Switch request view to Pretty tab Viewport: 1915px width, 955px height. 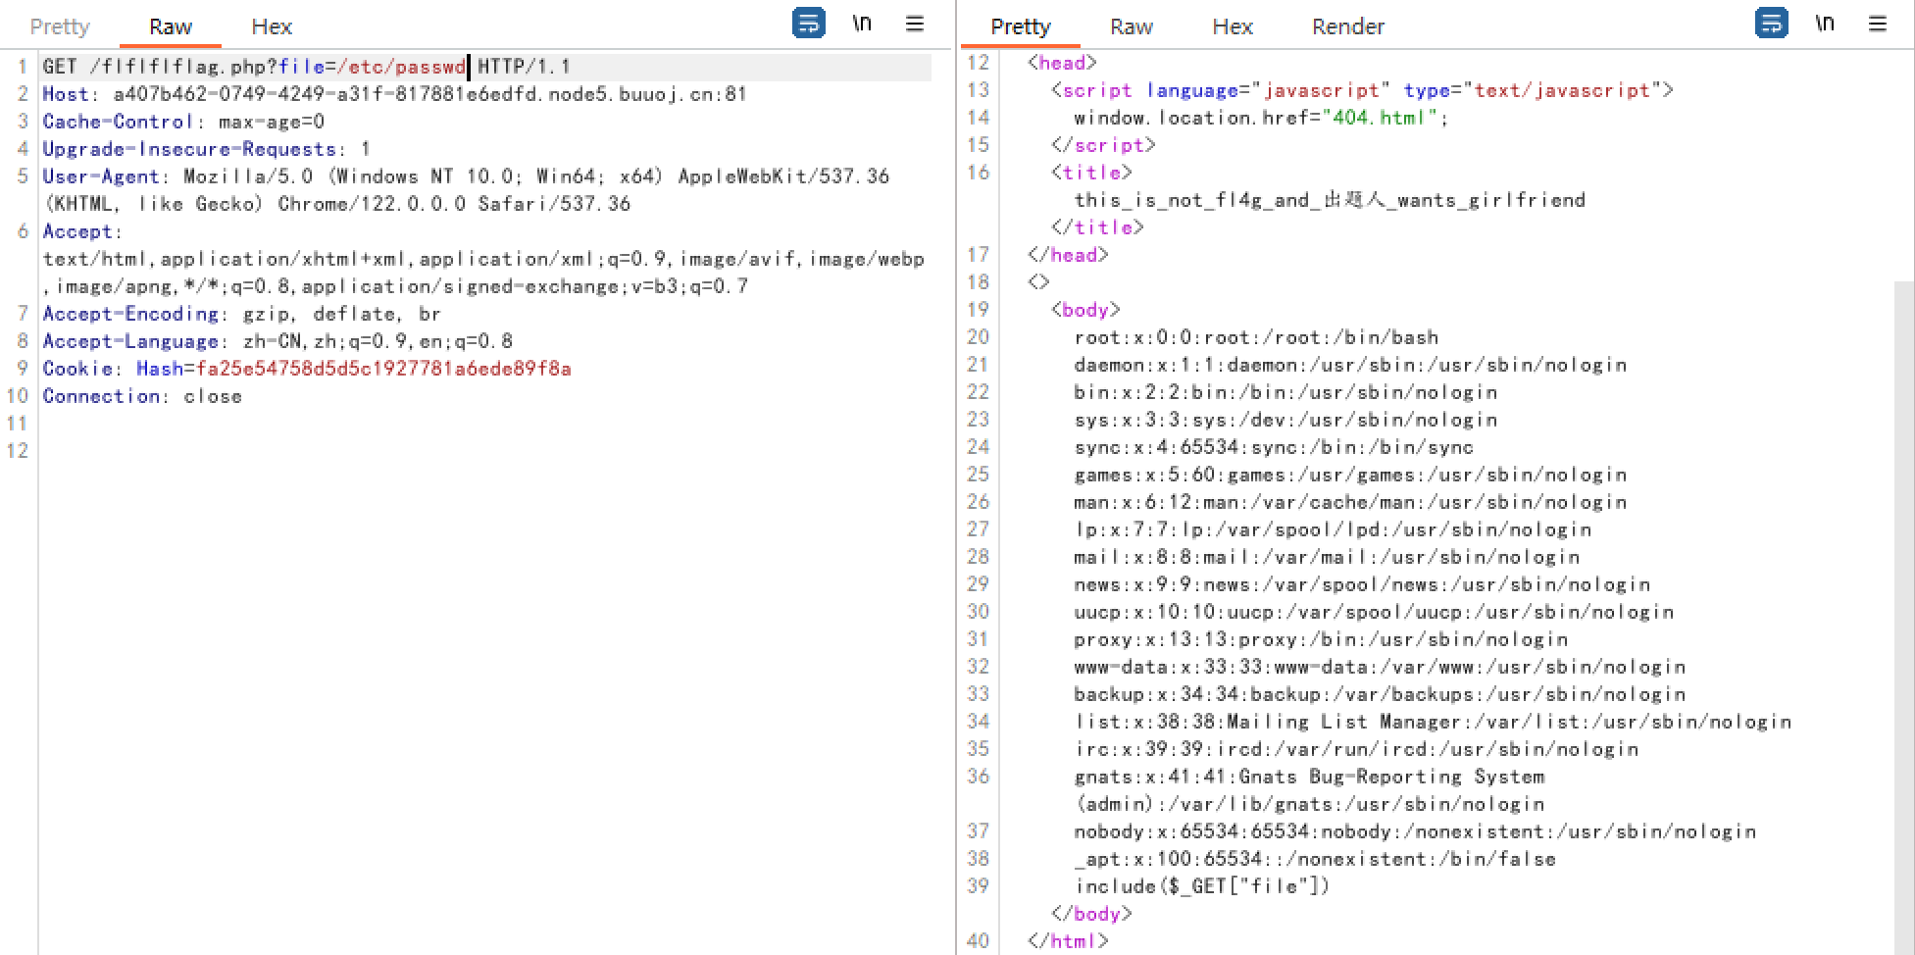60,26
